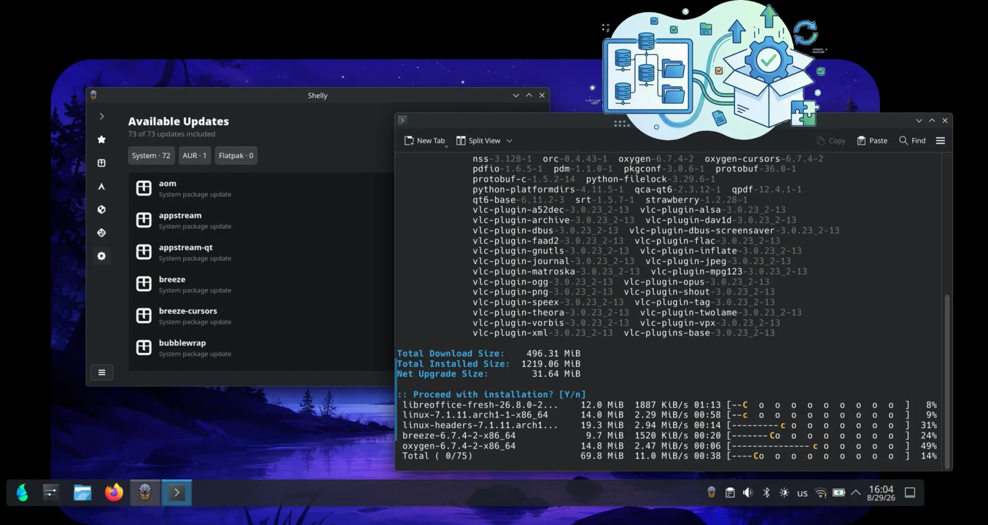Open the Wi-Fi network tray icon
Image resolution: width=988 pixels, height=525 pixels.
[821, 493]
